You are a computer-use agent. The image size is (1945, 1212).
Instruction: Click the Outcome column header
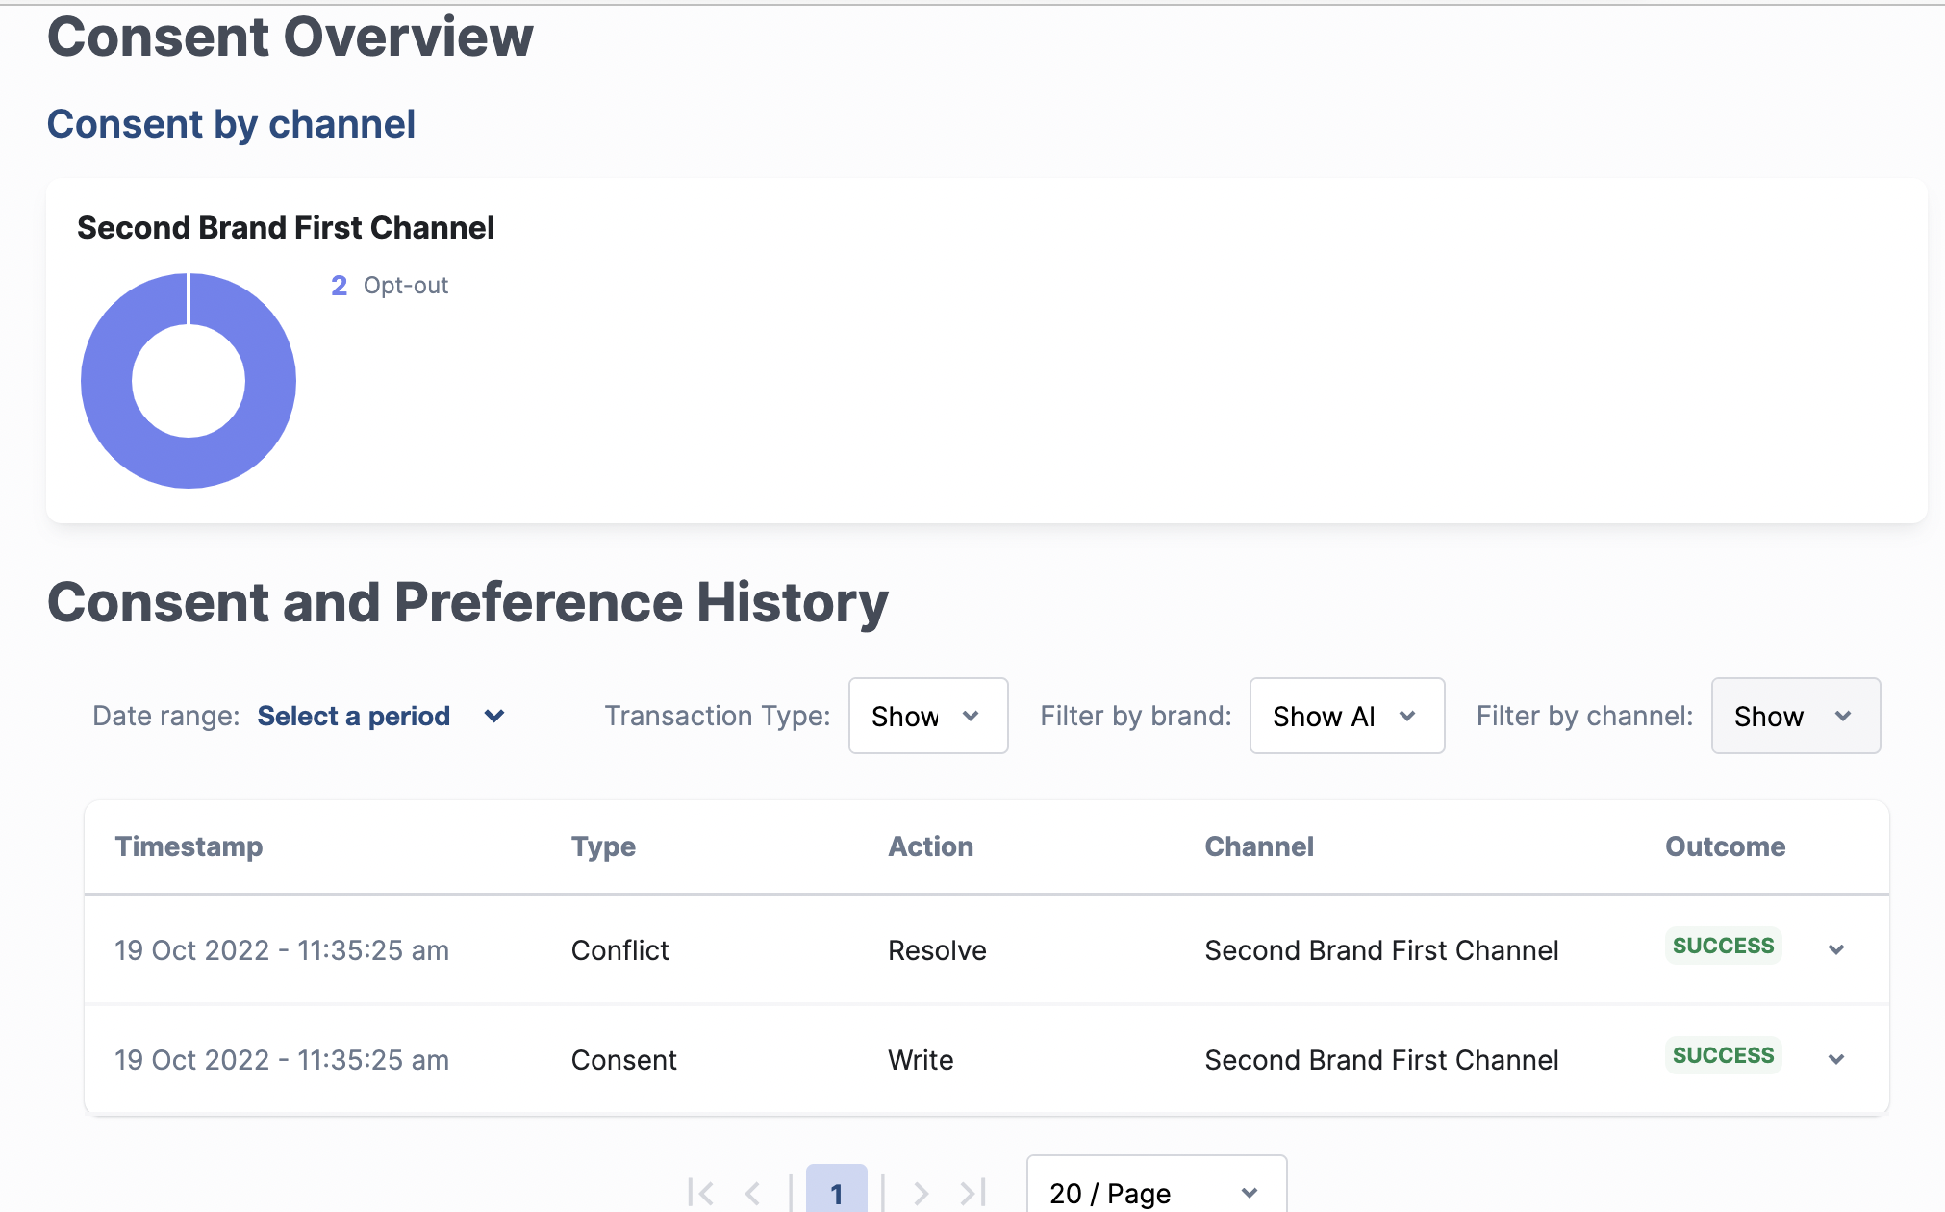coord(1725,846)
